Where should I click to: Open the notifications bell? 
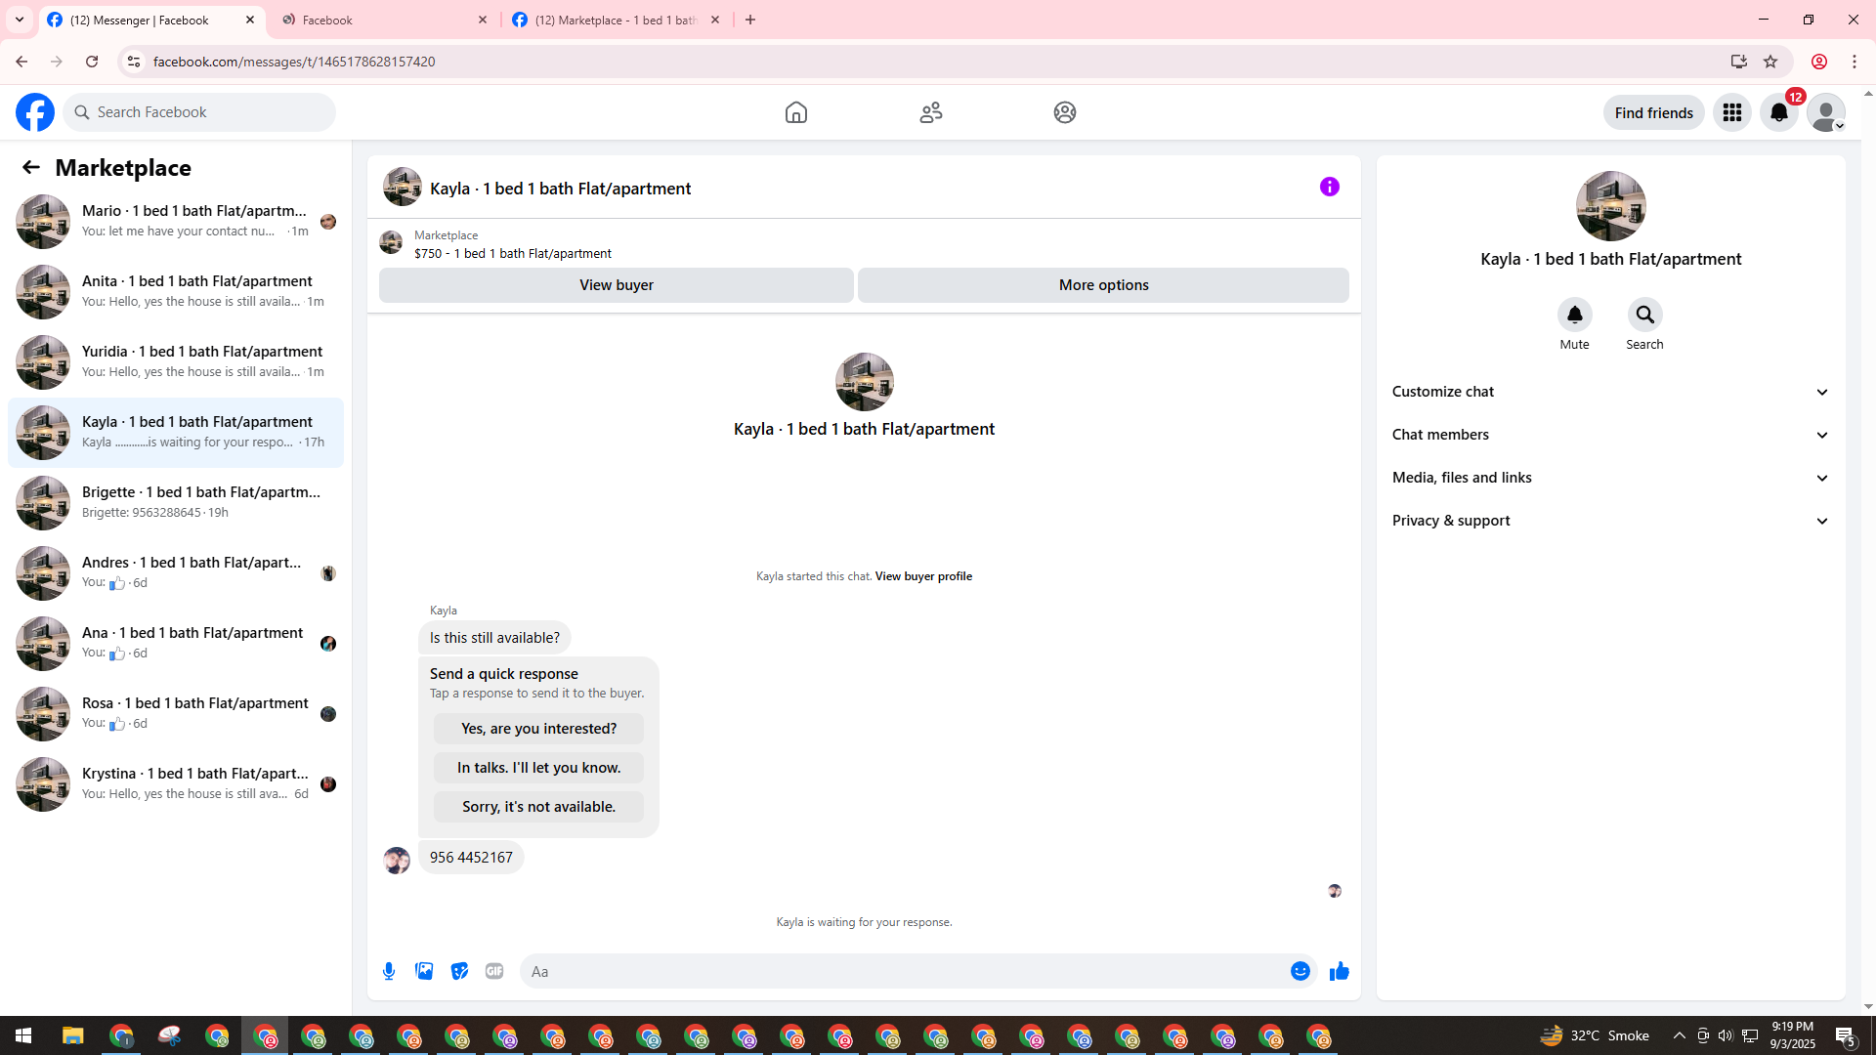pos(1779,112)
